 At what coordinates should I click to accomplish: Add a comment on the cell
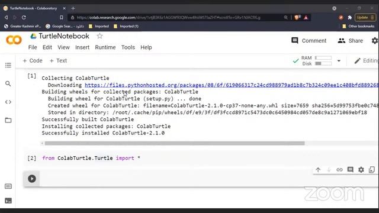click(350, 170)
